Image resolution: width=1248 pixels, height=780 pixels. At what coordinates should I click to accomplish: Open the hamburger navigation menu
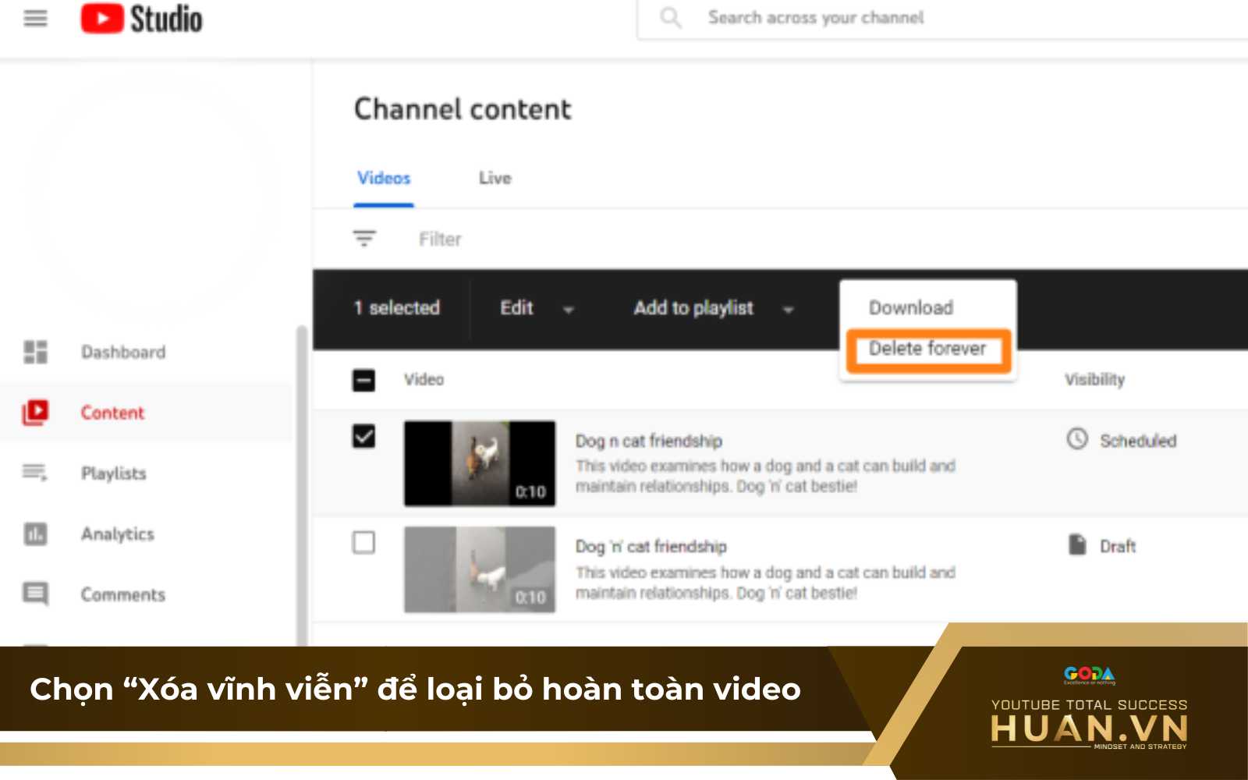pyautogui.click(x=35, y=18)
